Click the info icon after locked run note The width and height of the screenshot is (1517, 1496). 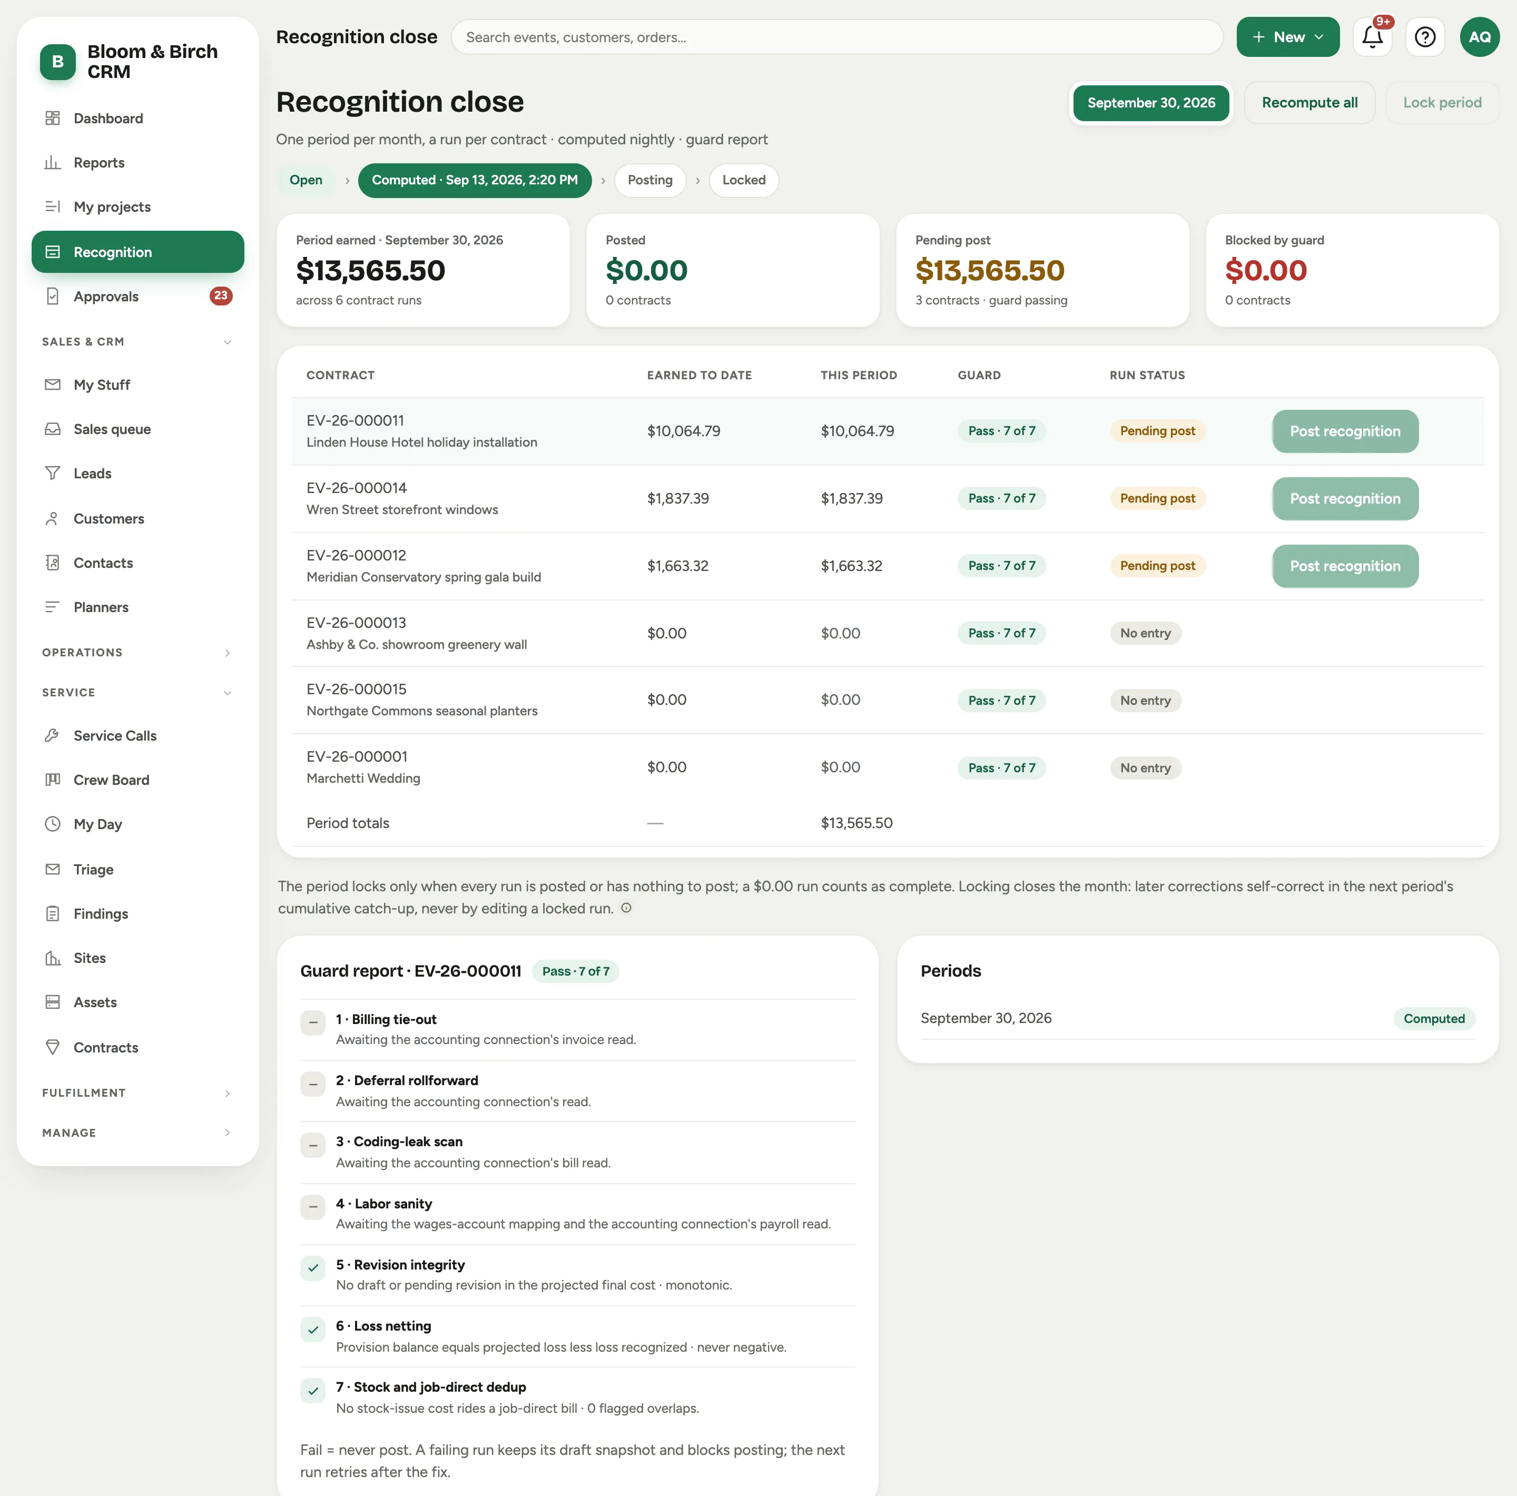click(x=626, y=908)
